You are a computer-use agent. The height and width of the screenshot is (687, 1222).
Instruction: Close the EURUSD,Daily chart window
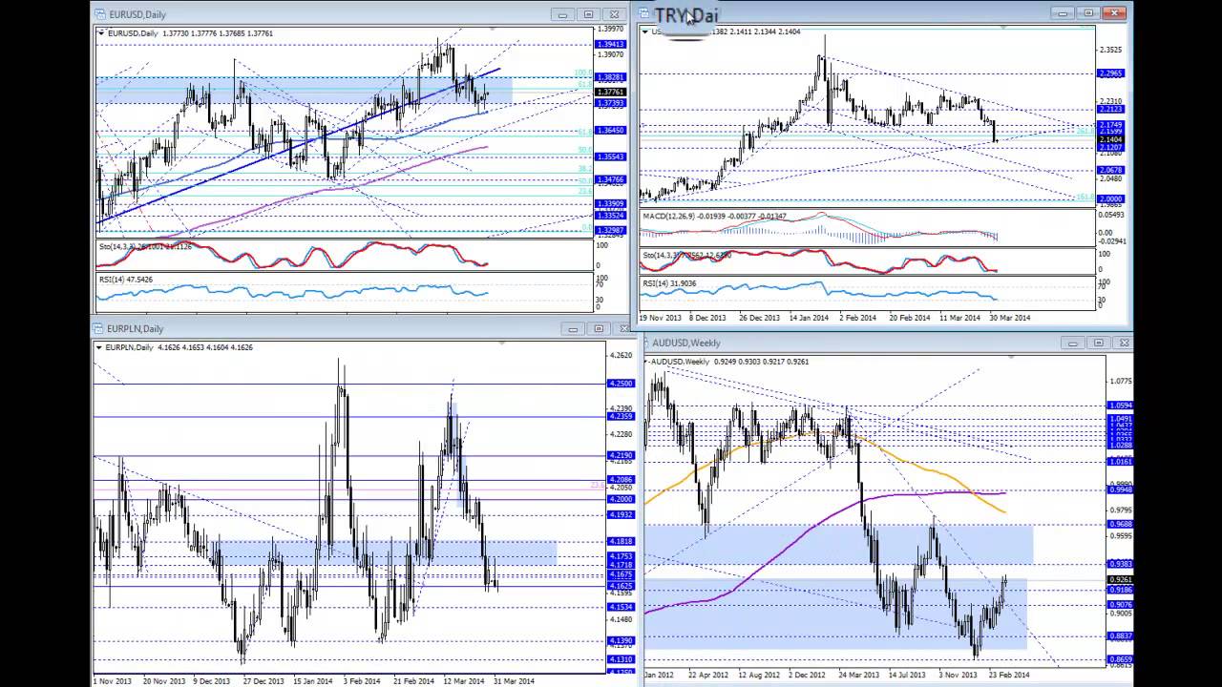[615, 14]
